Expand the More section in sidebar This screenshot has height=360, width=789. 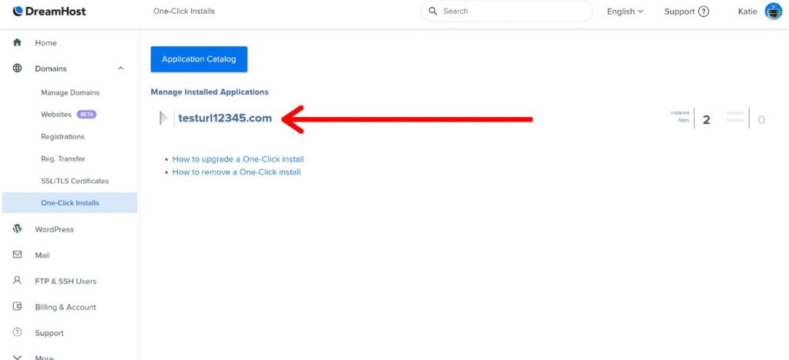pyautogui.click(x=17, y=356)
